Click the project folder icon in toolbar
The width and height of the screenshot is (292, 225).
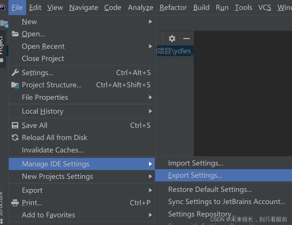[4, 24]
